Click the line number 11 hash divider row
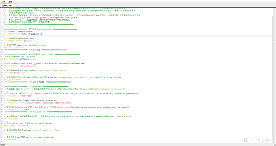This screenshot has height=146, width=276. pos(39,25)
